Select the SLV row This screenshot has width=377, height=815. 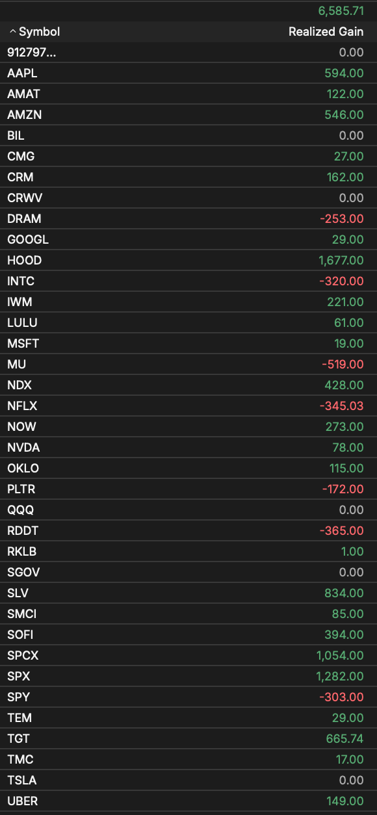click(188, 593)
